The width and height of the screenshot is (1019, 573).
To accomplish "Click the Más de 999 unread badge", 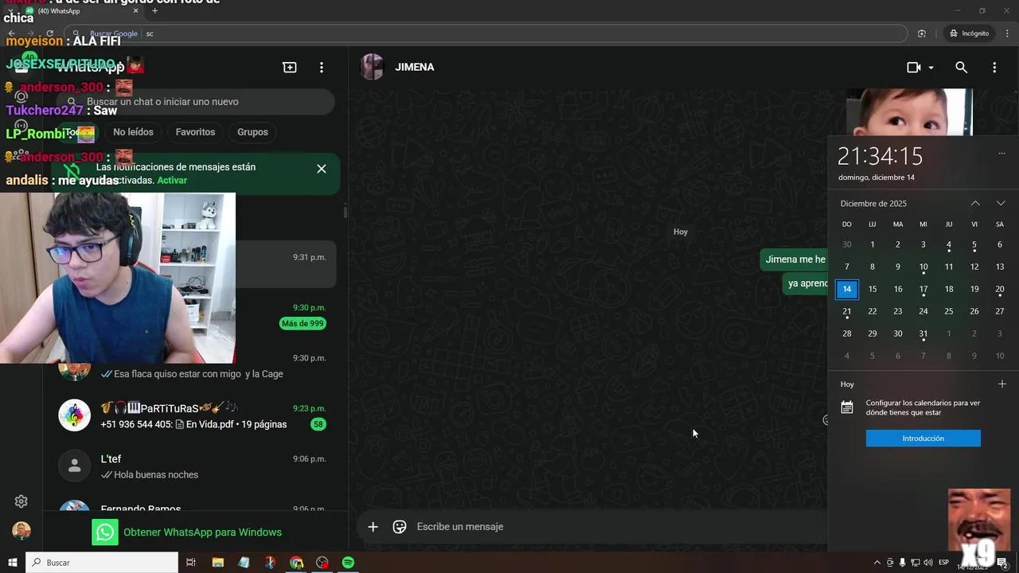I will pyautogui.click(x=303, y=324).
